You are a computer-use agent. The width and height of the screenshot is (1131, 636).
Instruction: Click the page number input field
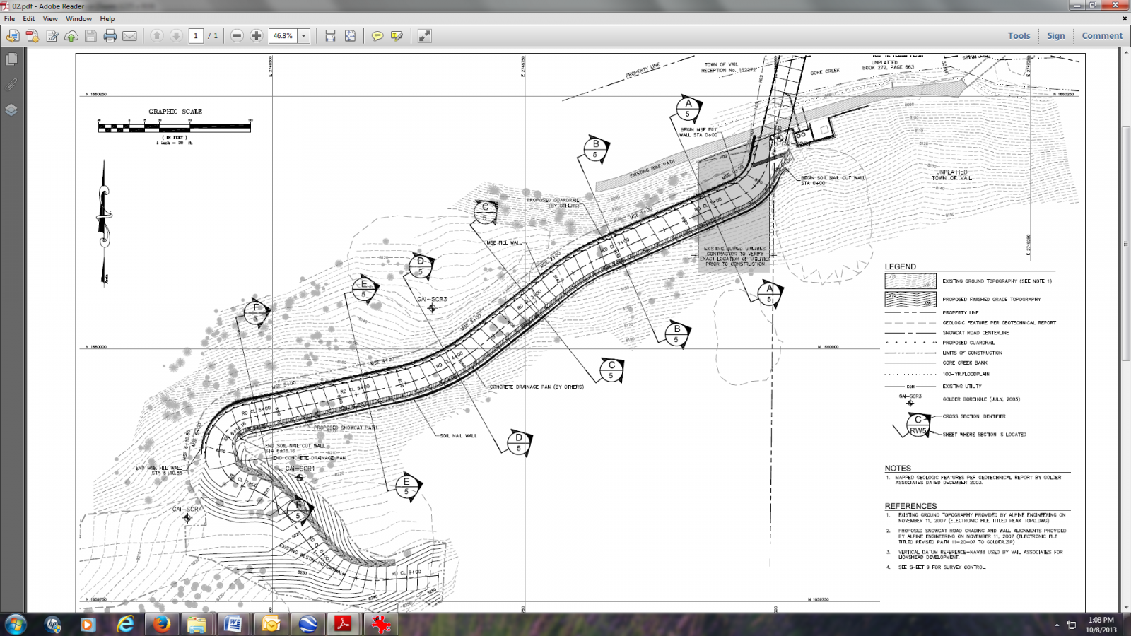[196, 36]
